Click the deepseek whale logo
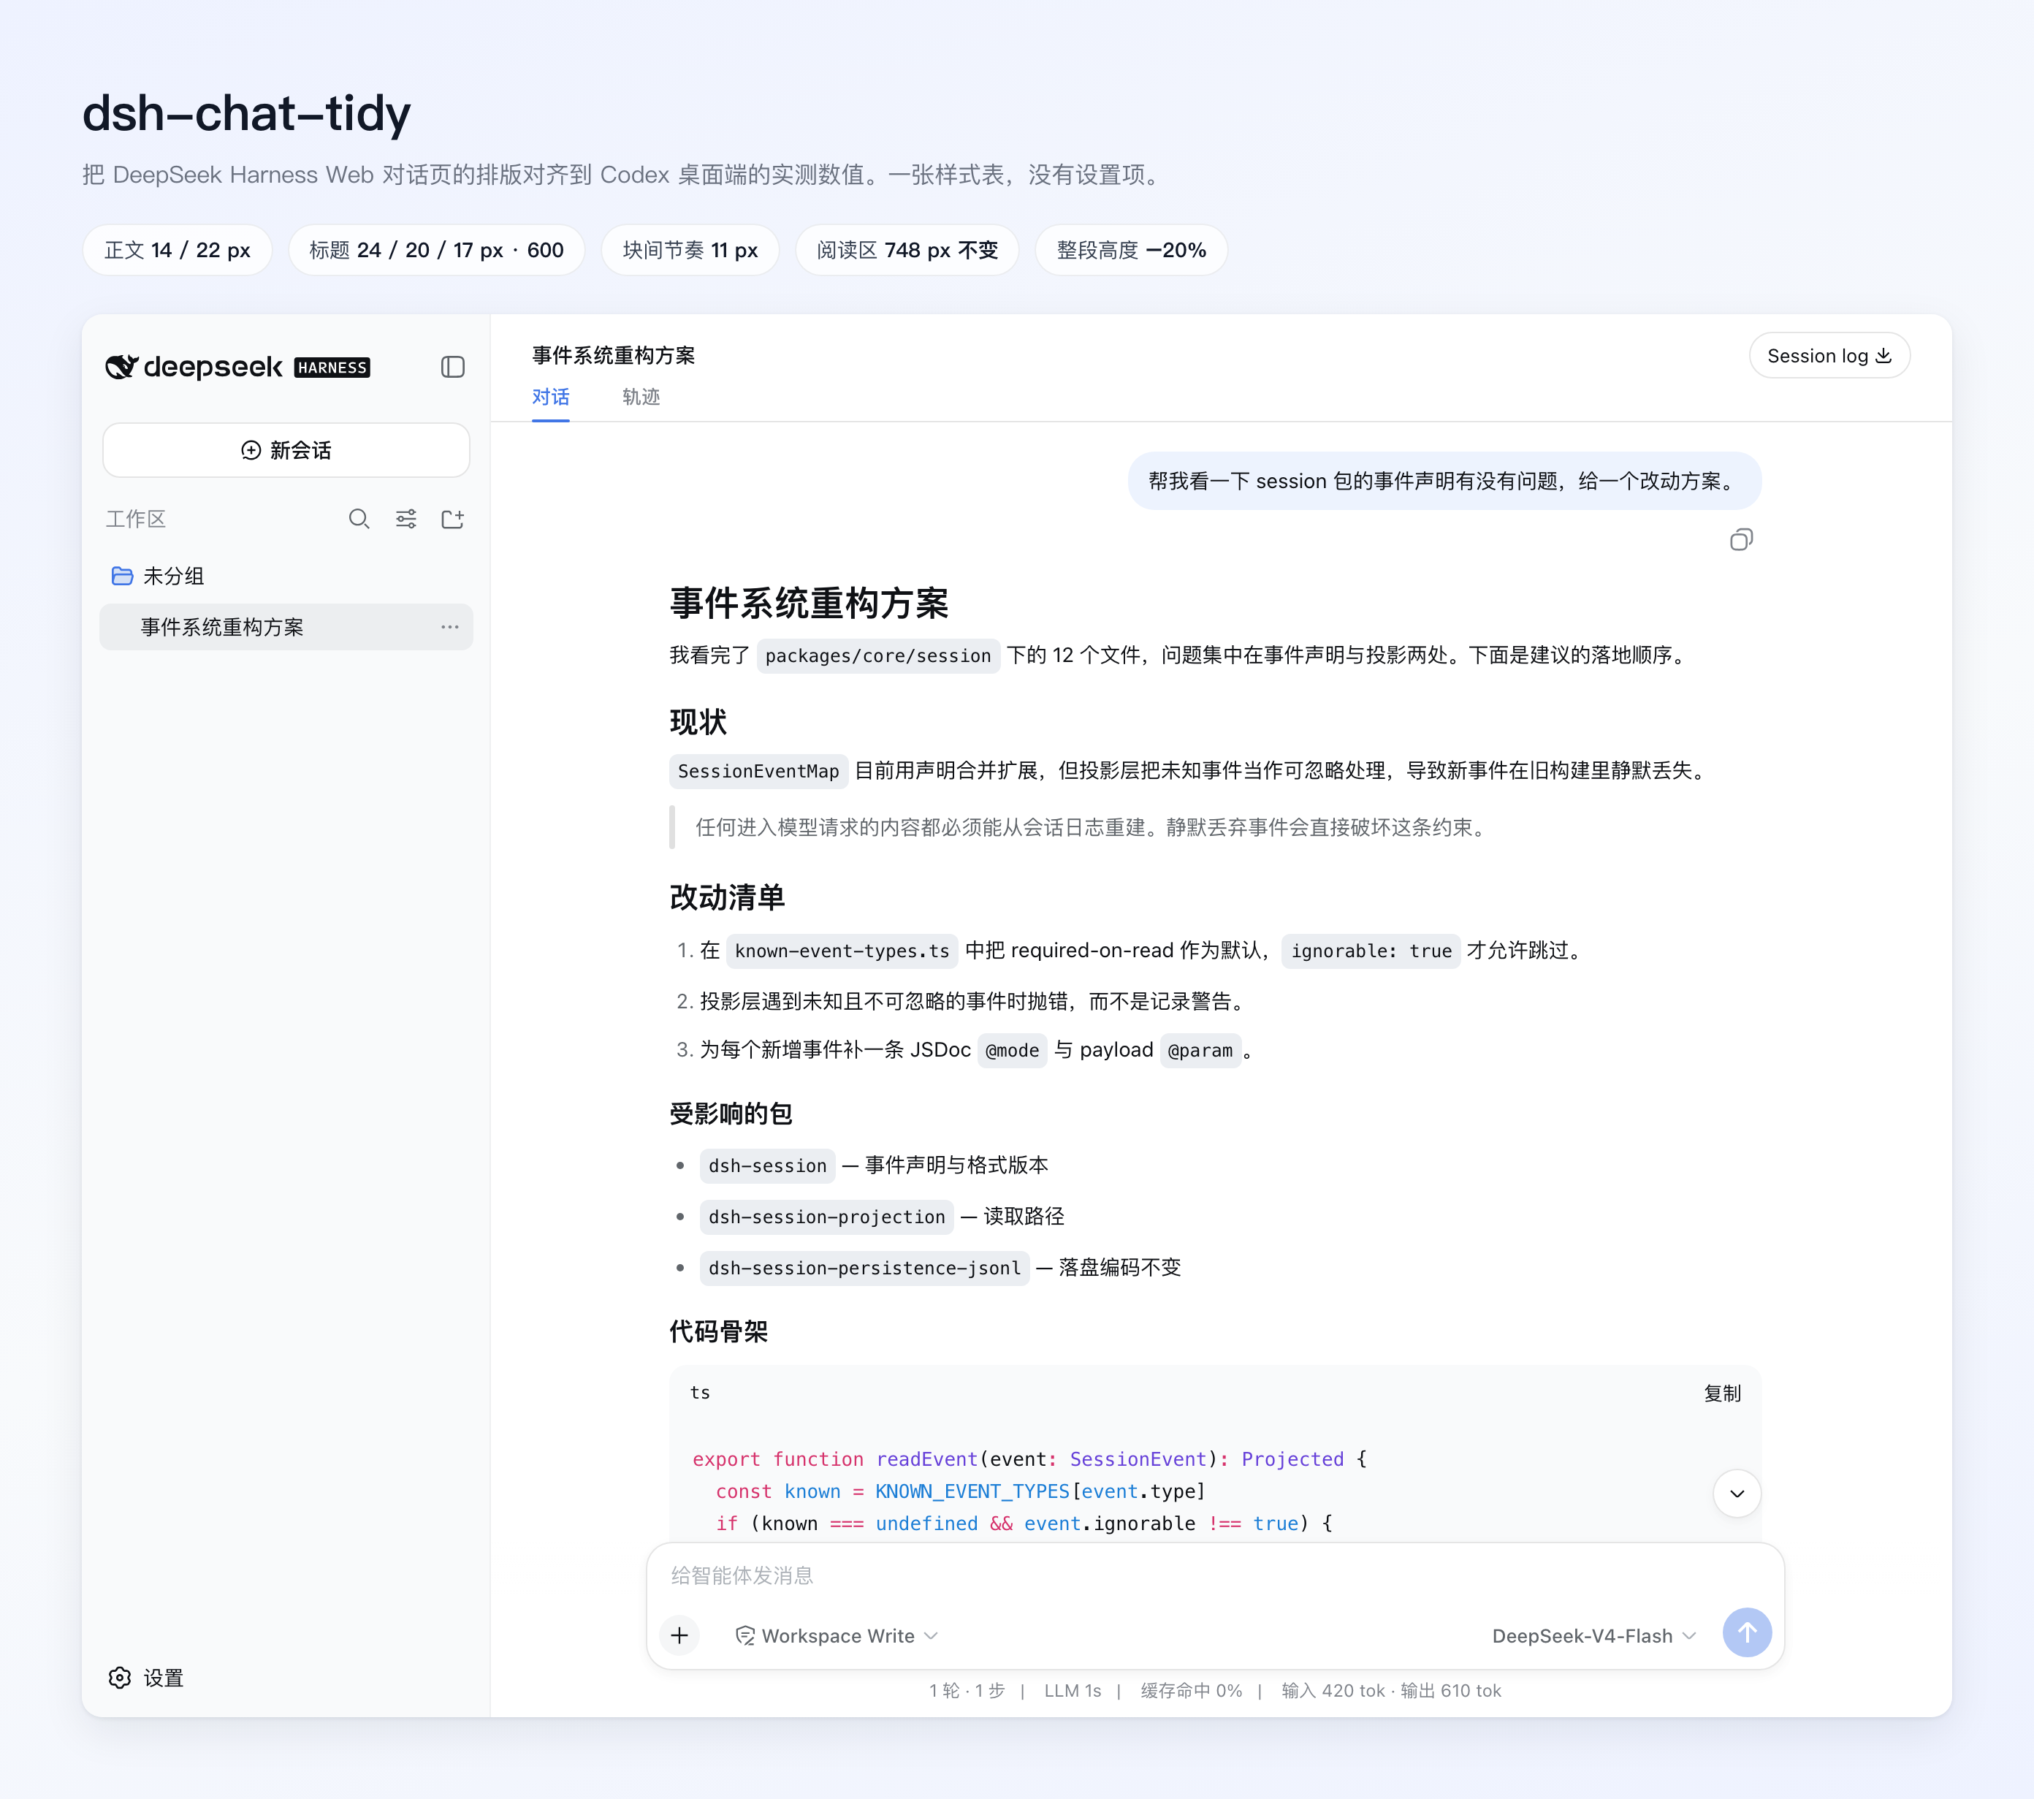Screen dimensions: 2034x1799 (121, 367)
